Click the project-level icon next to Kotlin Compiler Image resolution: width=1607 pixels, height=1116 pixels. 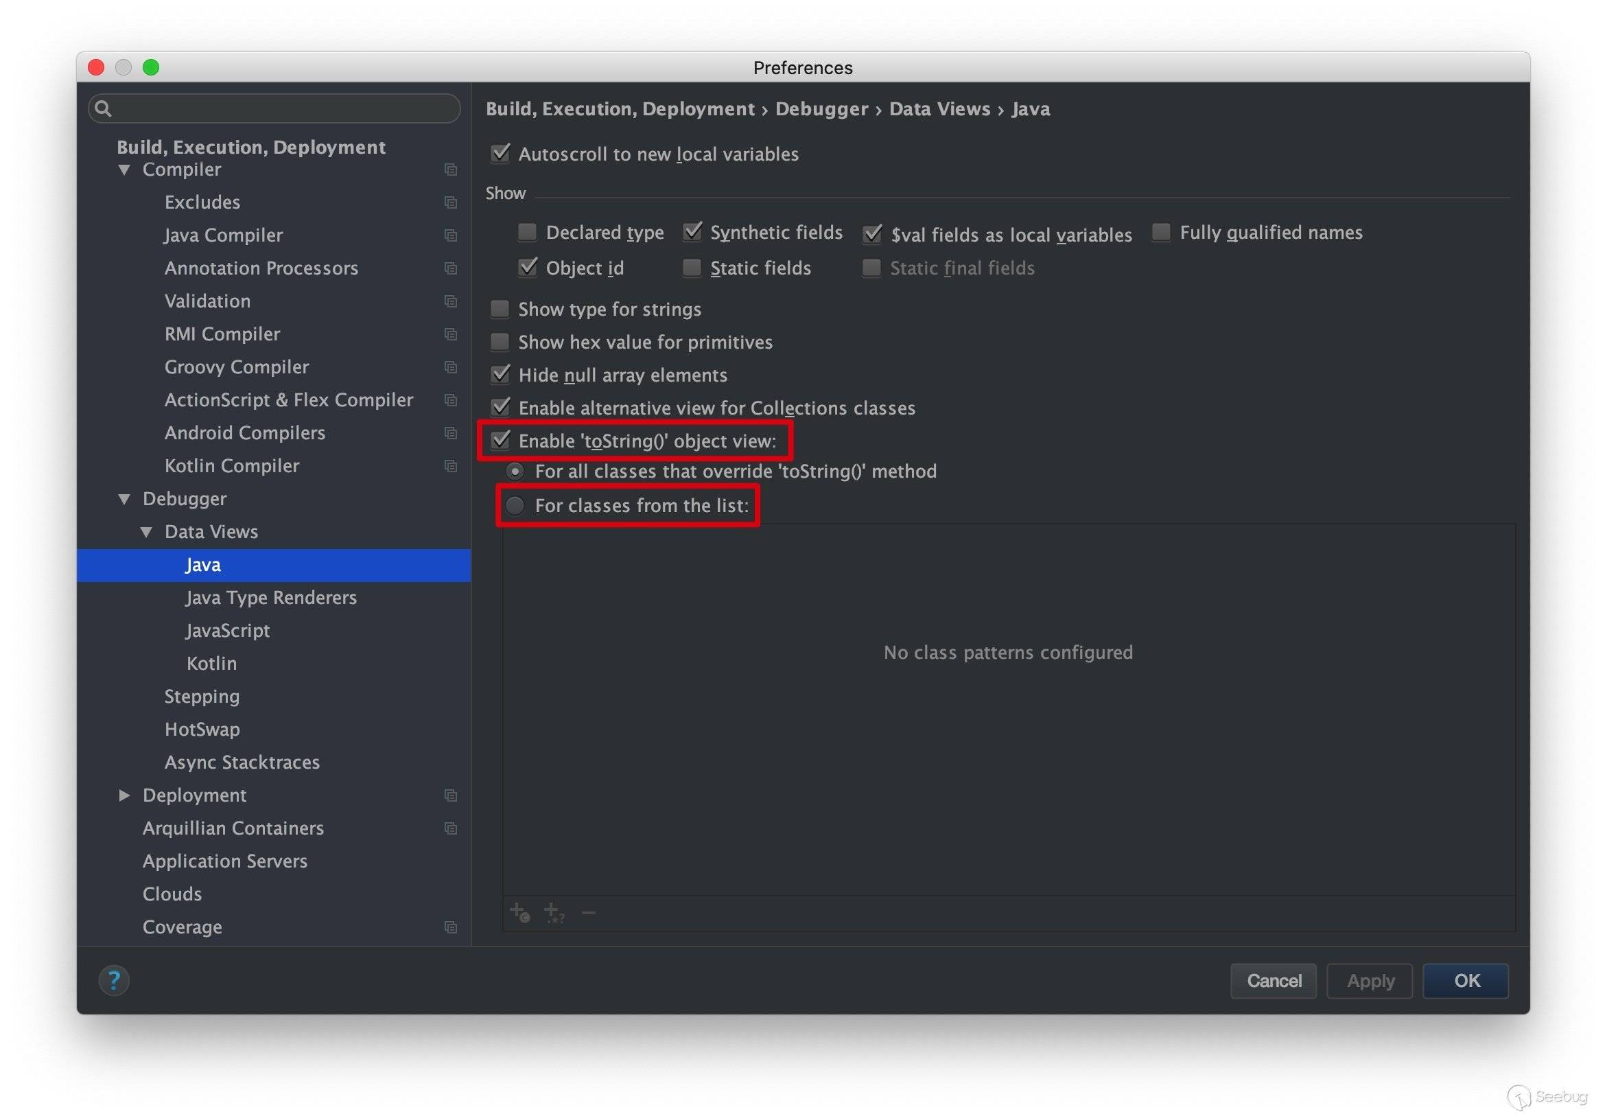pyautogui.click(x=450, y=466)
